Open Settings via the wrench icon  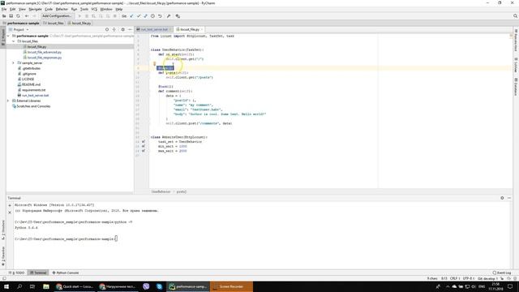pyautogui.click(x=169, y=16)
